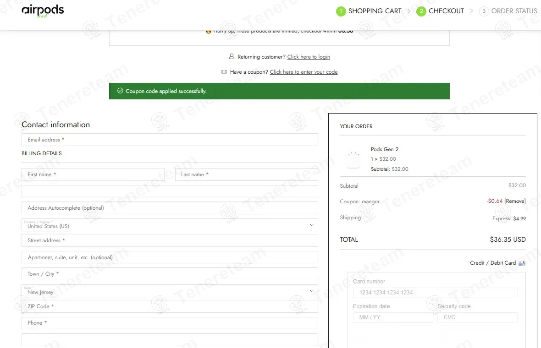Select the CHECKOUT step

[x=446, y=11]
